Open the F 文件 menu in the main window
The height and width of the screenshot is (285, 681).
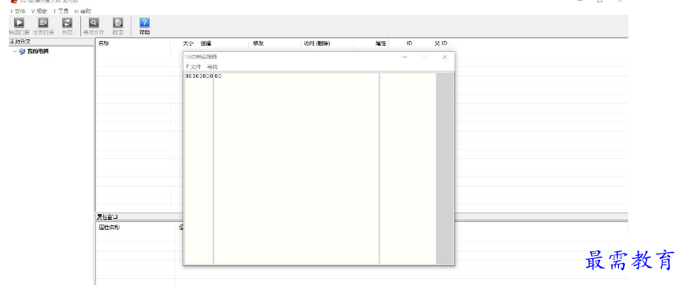coord(18,11)
